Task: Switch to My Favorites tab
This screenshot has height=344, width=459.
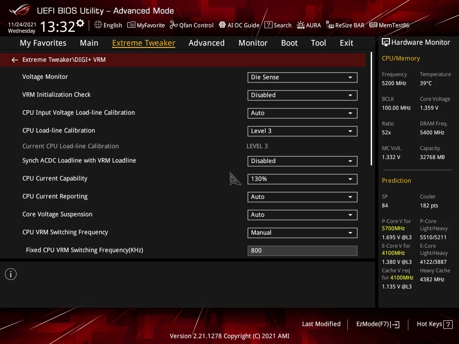Action: pyautogui.click(x=43, y=43)
